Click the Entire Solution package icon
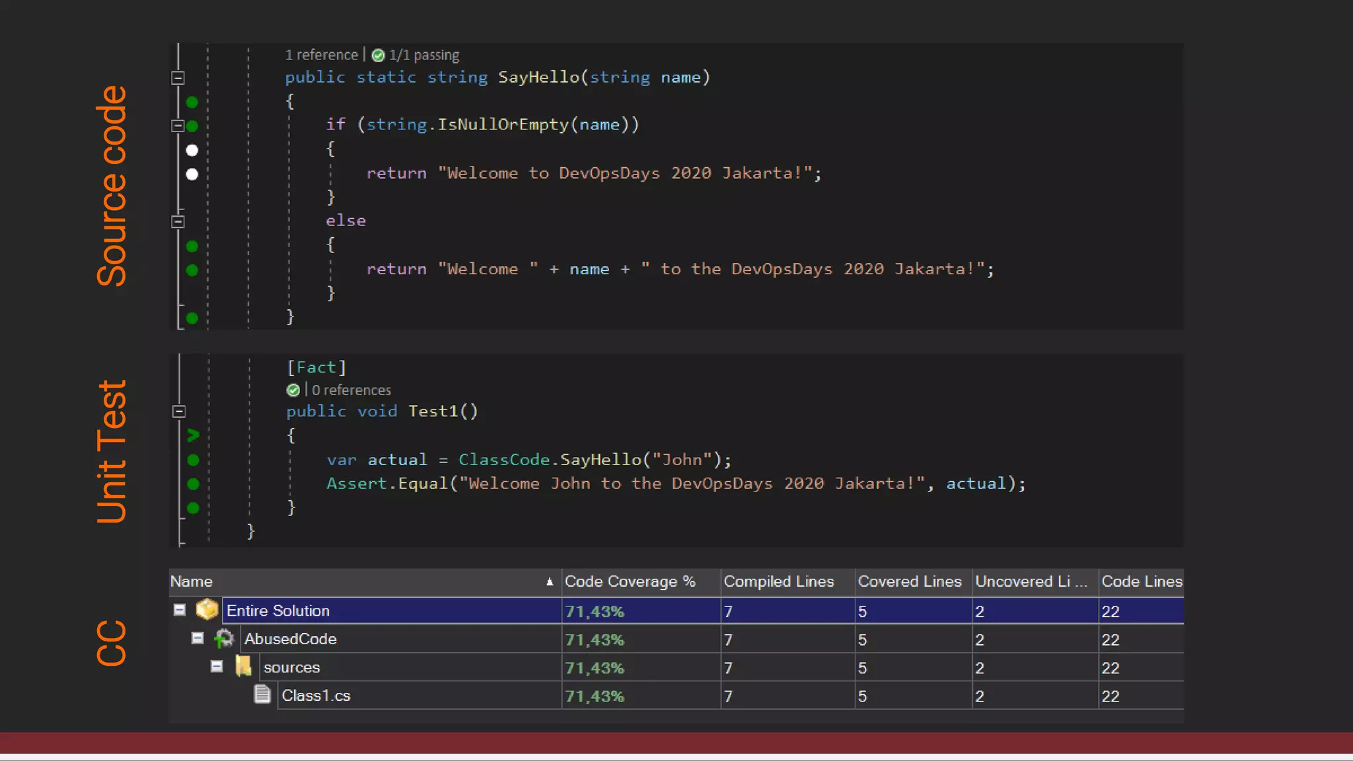Image resolution: width=1353 pixels, height=761 pixels. [207, 610]
